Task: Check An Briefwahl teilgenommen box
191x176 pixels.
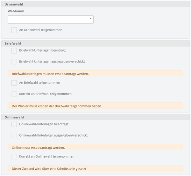Action: pyautogui.click(x=14, y=83)
